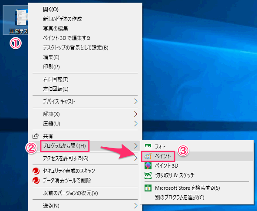257x211 pixels.
Task: Click the Microsoft Store bag icon
Action: point(148,188)
